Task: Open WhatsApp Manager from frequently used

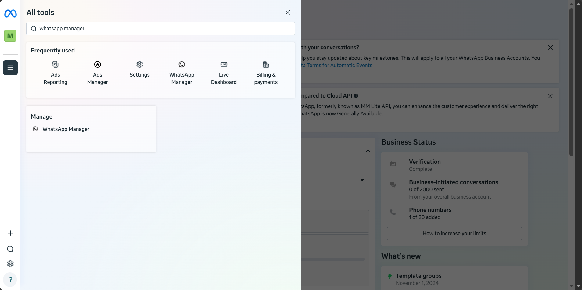Action: tap(182, 73)
